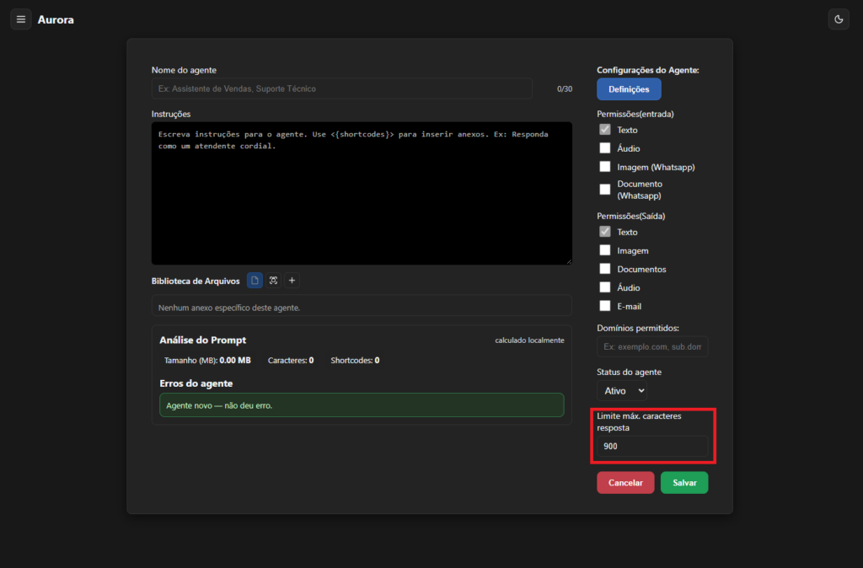The image size is (863, 568).
Task: Open the hamburger menu next to Aurora
Action: pyautogui.click(x=21, y=19)
